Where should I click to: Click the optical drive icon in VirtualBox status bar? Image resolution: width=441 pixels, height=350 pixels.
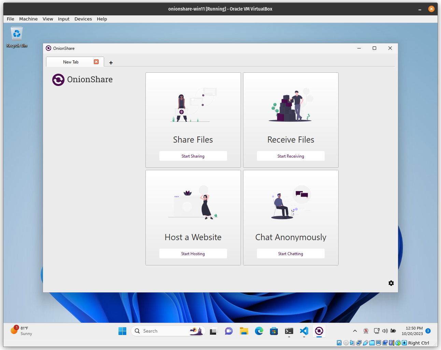[x=346, y=342]
